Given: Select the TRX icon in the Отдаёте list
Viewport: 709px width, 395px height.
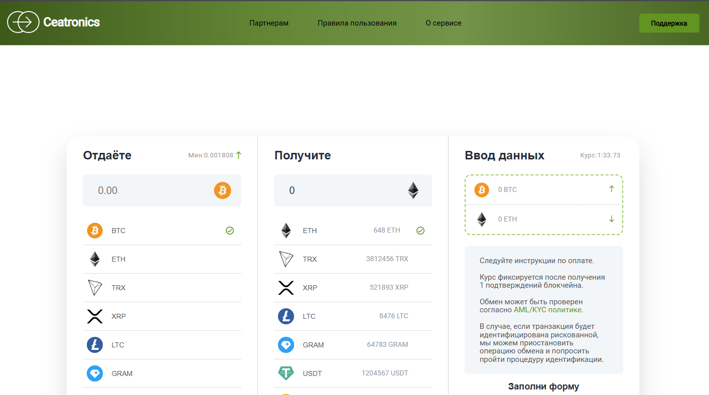Looking at the screenshot, I should point(95,288).
